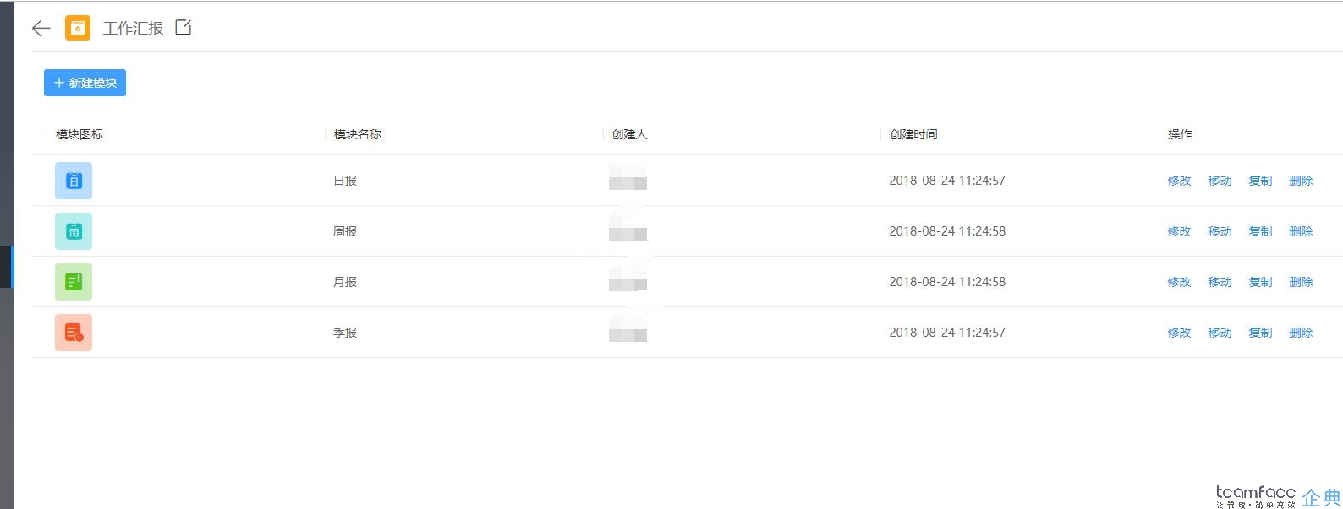This screenshot has height=509, width=1343.
Task: Click 复制 for the 季报 row
Action: click(x=1260, y=333)
